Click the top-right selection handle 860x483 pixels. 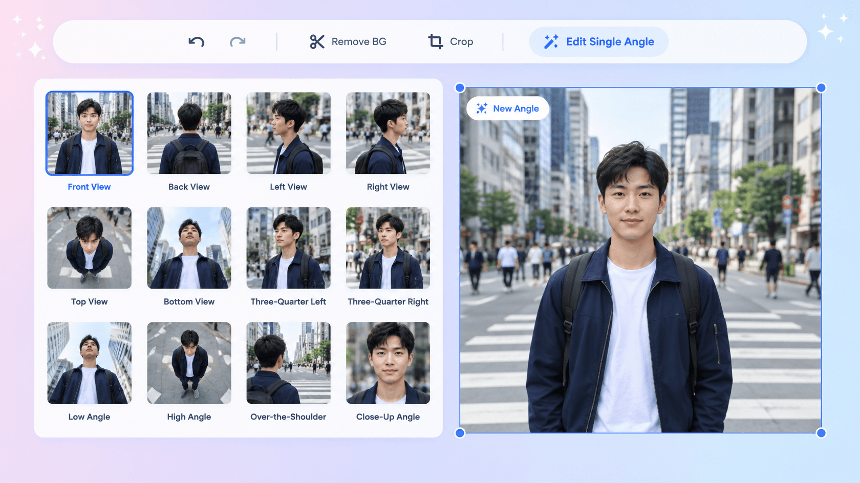tap(821, 88)
